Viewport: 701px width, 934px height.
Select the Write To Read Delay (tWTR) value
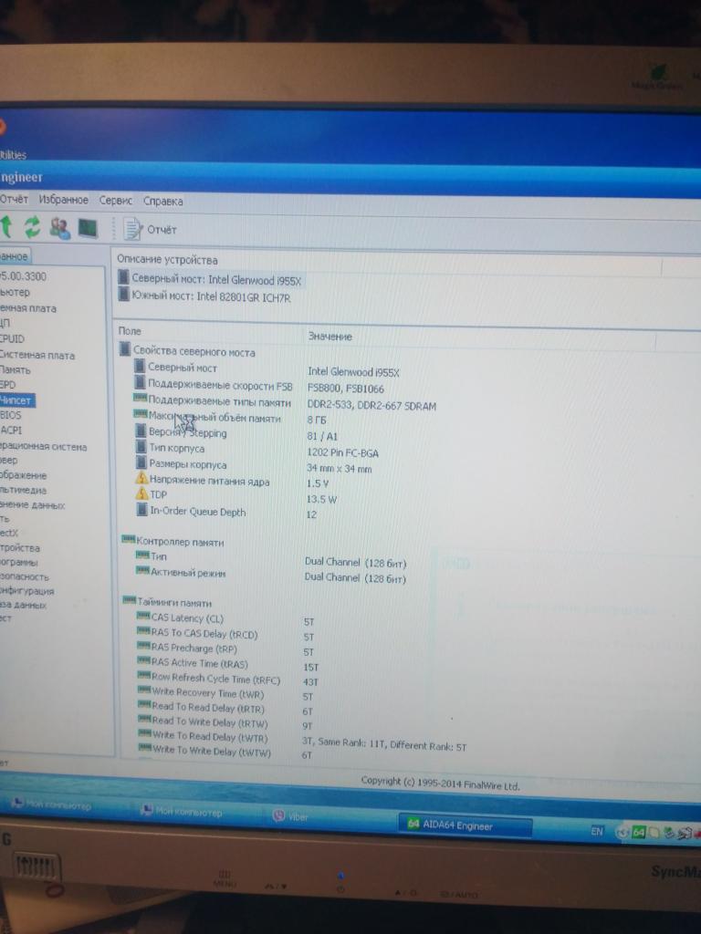[x=384, y=744]
